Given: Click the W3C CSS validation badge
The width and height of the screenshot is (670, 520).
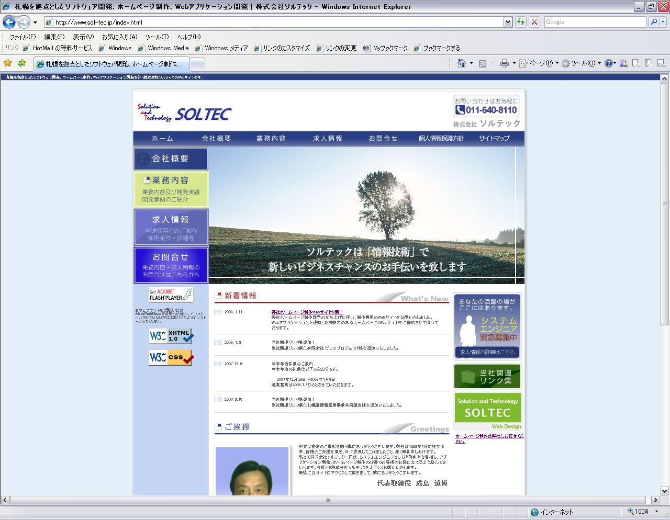Looking at the screenshot, I should 171,357.
